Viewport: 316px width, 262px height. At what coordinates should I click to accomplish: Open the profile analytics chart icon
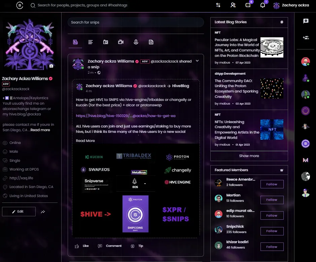43,212
